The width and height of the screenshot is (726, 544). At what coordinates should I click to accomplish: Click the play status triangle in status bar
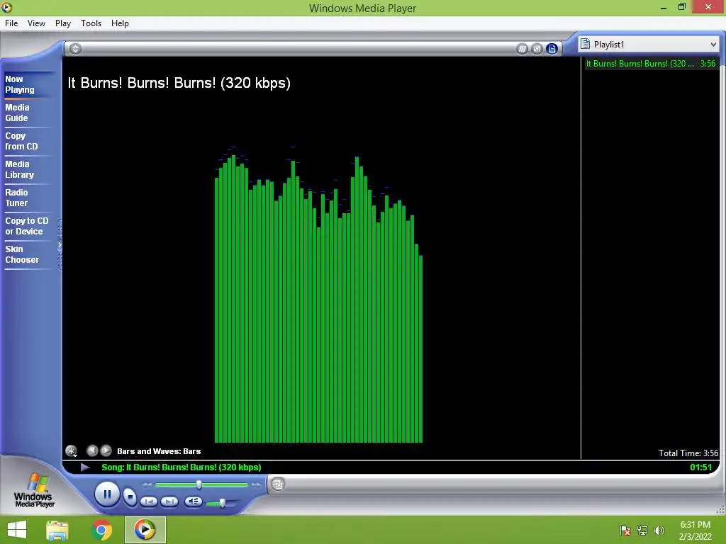(x=85, y=467)
